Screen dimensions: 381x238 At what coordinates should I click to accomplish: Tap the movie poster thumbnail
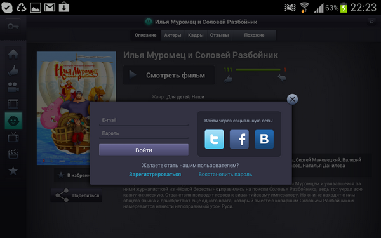tap(76, 108)
